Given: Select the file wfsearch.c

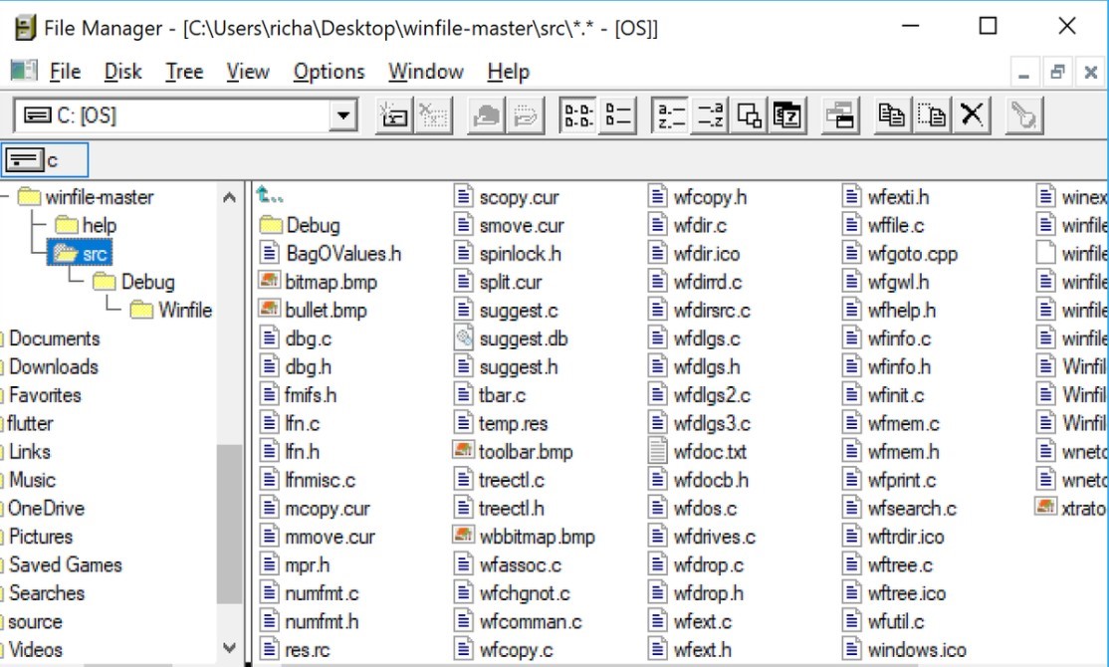Looking at the screenshot, I should click(900, 508).
